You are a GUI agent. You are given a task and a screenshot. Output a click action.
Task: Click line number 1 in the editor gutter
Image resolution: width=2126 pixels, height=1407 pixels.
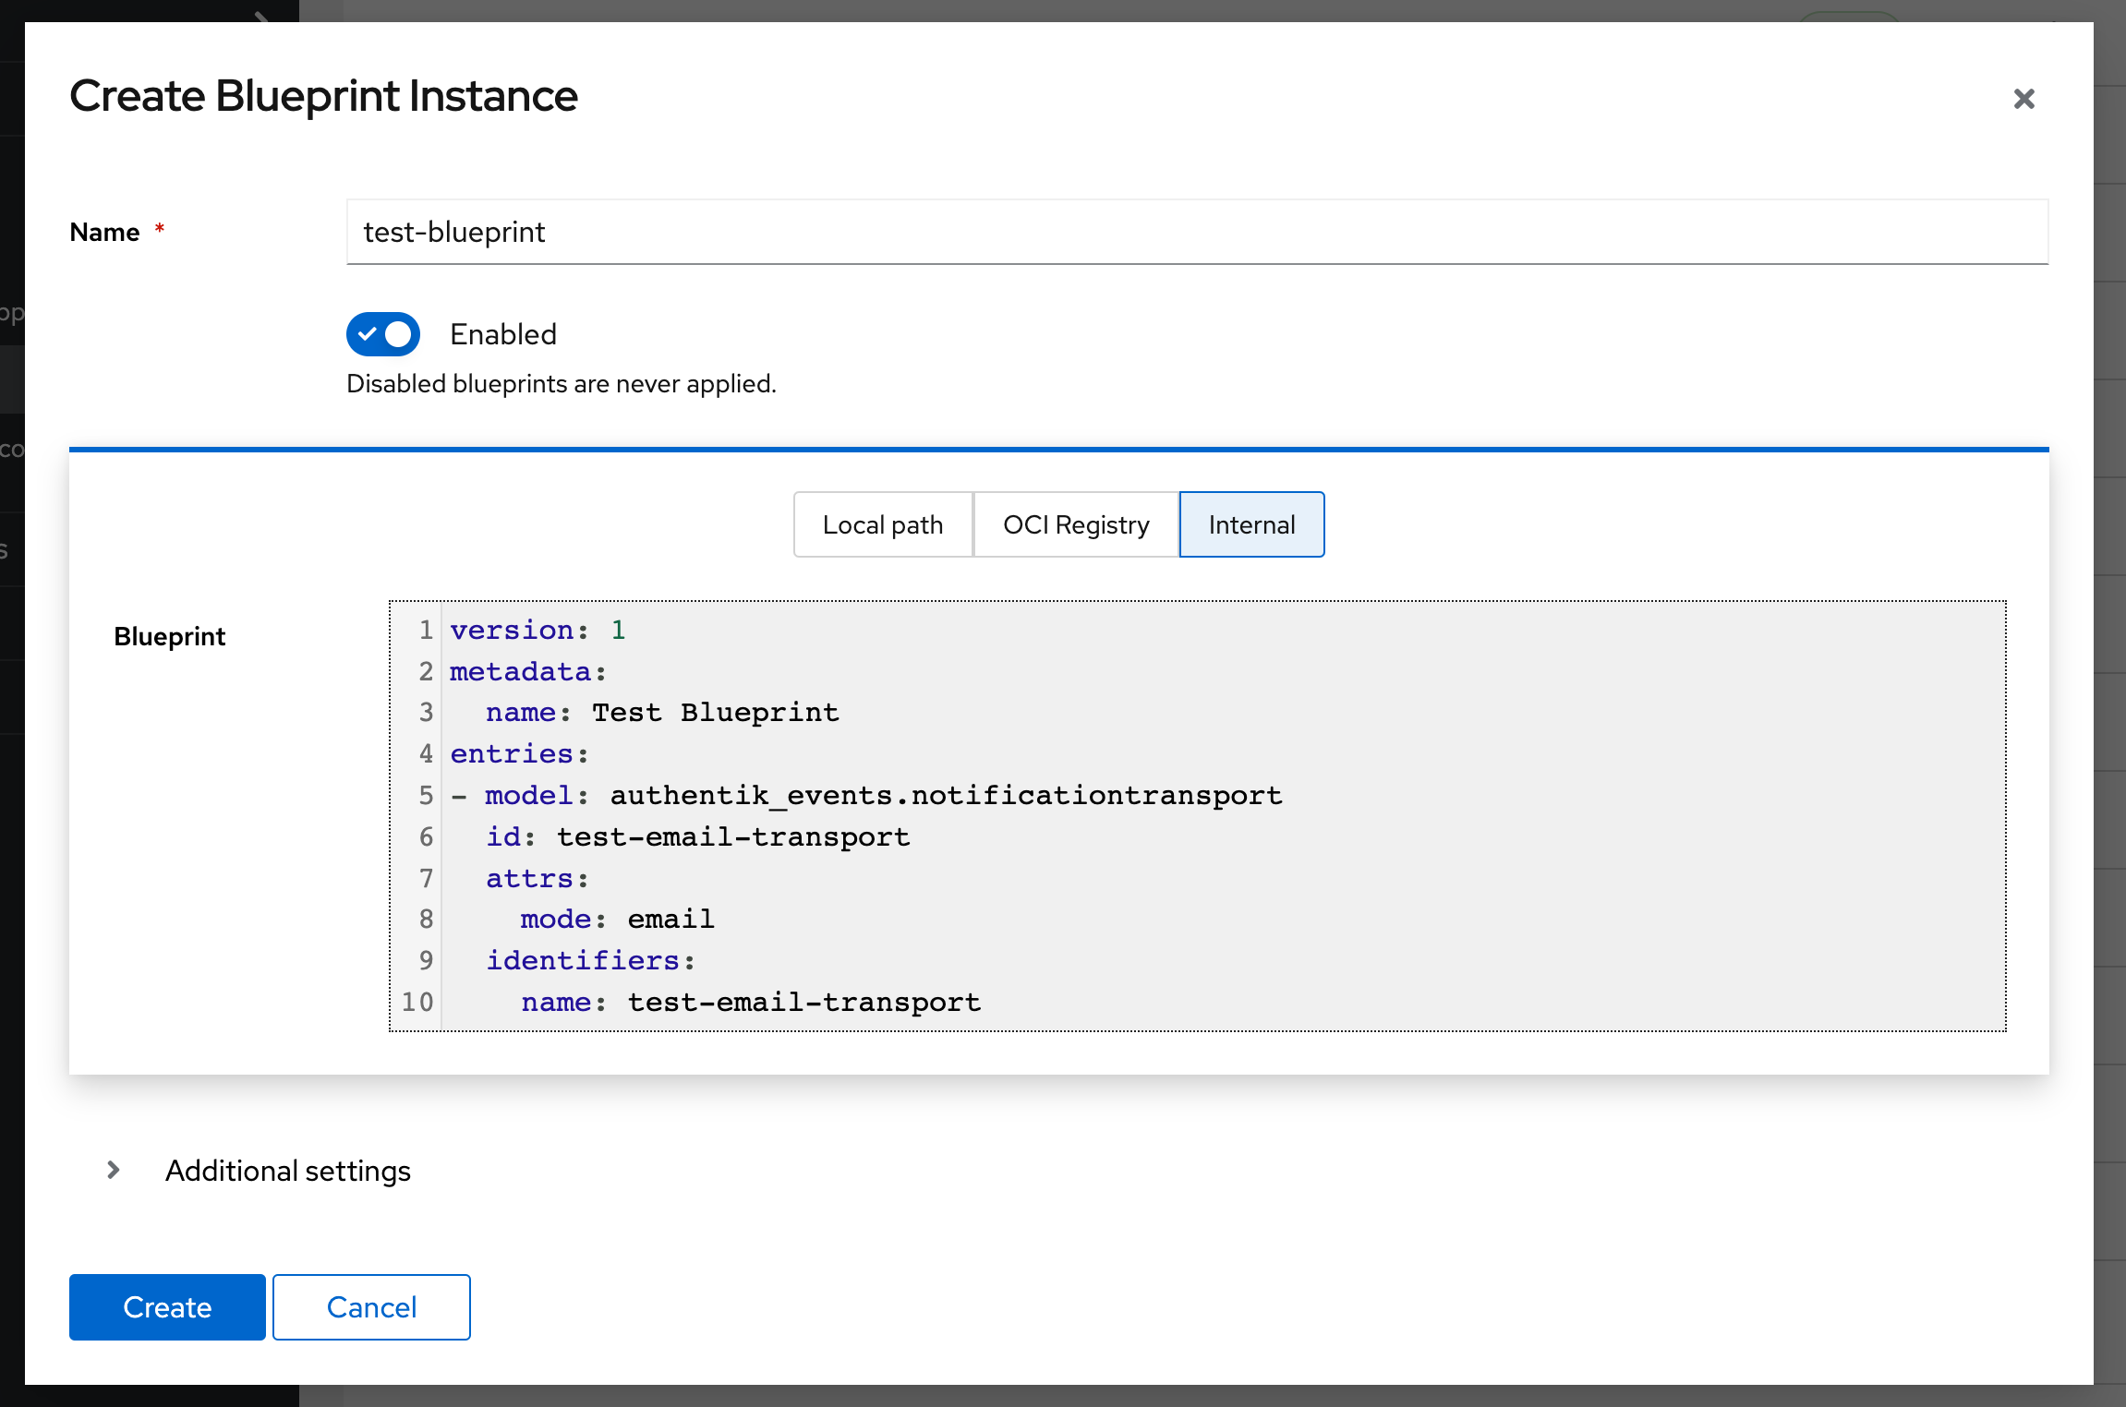[x=426, y=630]
